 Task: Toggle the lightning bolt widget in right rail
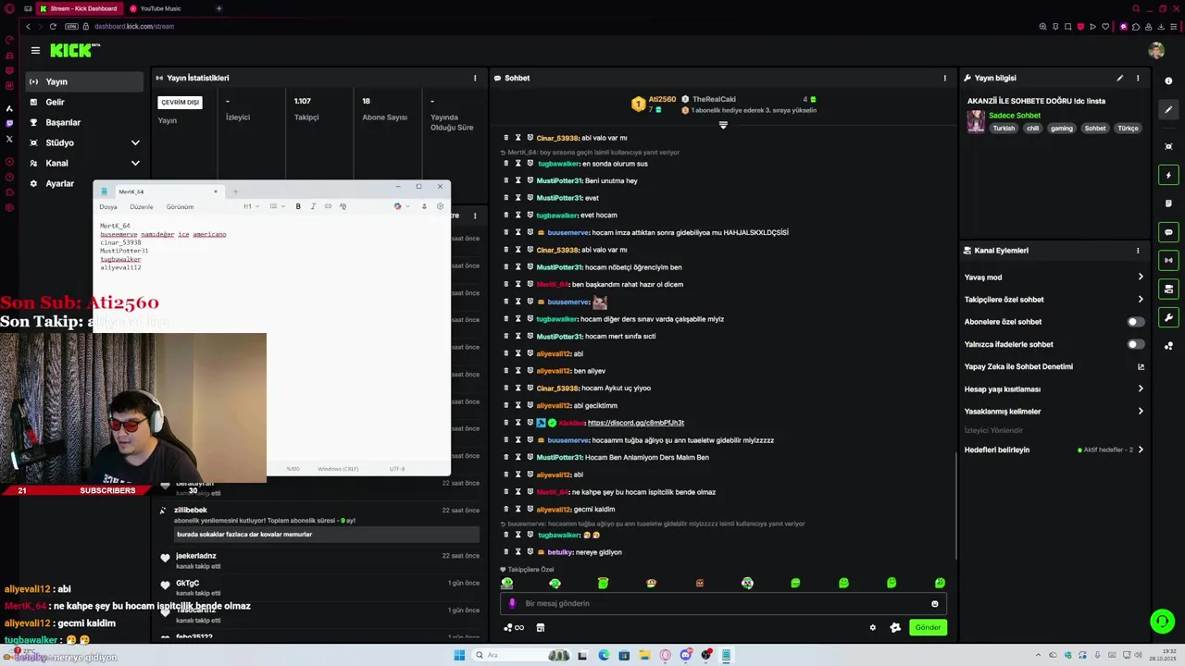[x=1168, y=175]
